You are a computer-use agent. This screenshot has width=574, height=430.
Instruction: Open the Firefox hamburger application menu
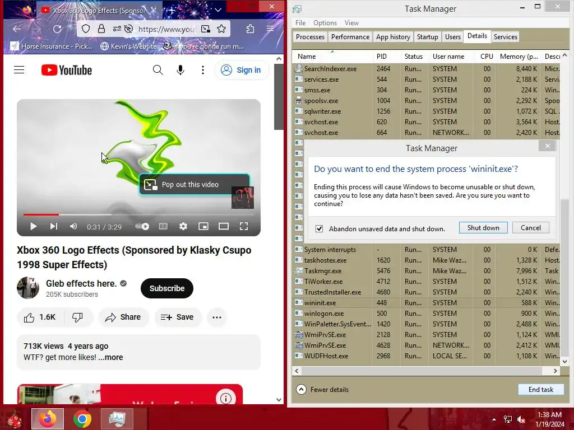tap(270, 29)
